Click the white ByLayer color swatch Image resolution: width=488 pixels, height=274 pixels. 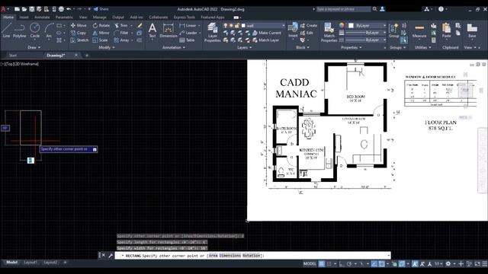(351, 25)
